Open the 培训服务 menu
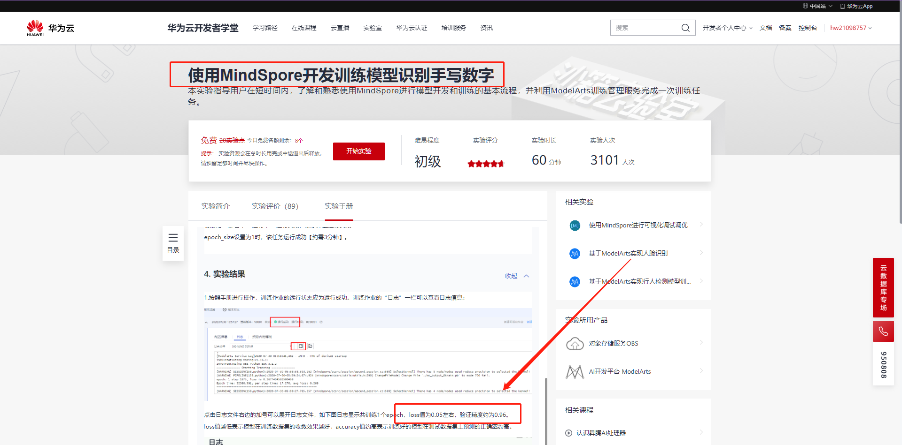Viewport: 902px width, 445px height. point(454,28)
